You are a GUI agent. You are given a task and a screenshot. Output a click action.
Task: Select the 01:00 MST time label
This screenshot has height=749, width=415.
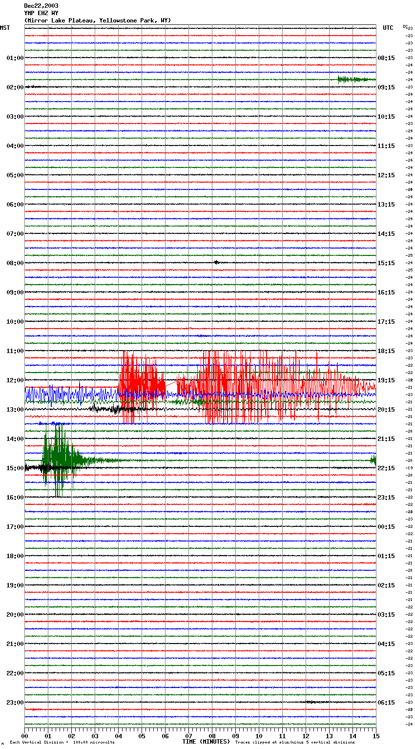click(15, 58)
